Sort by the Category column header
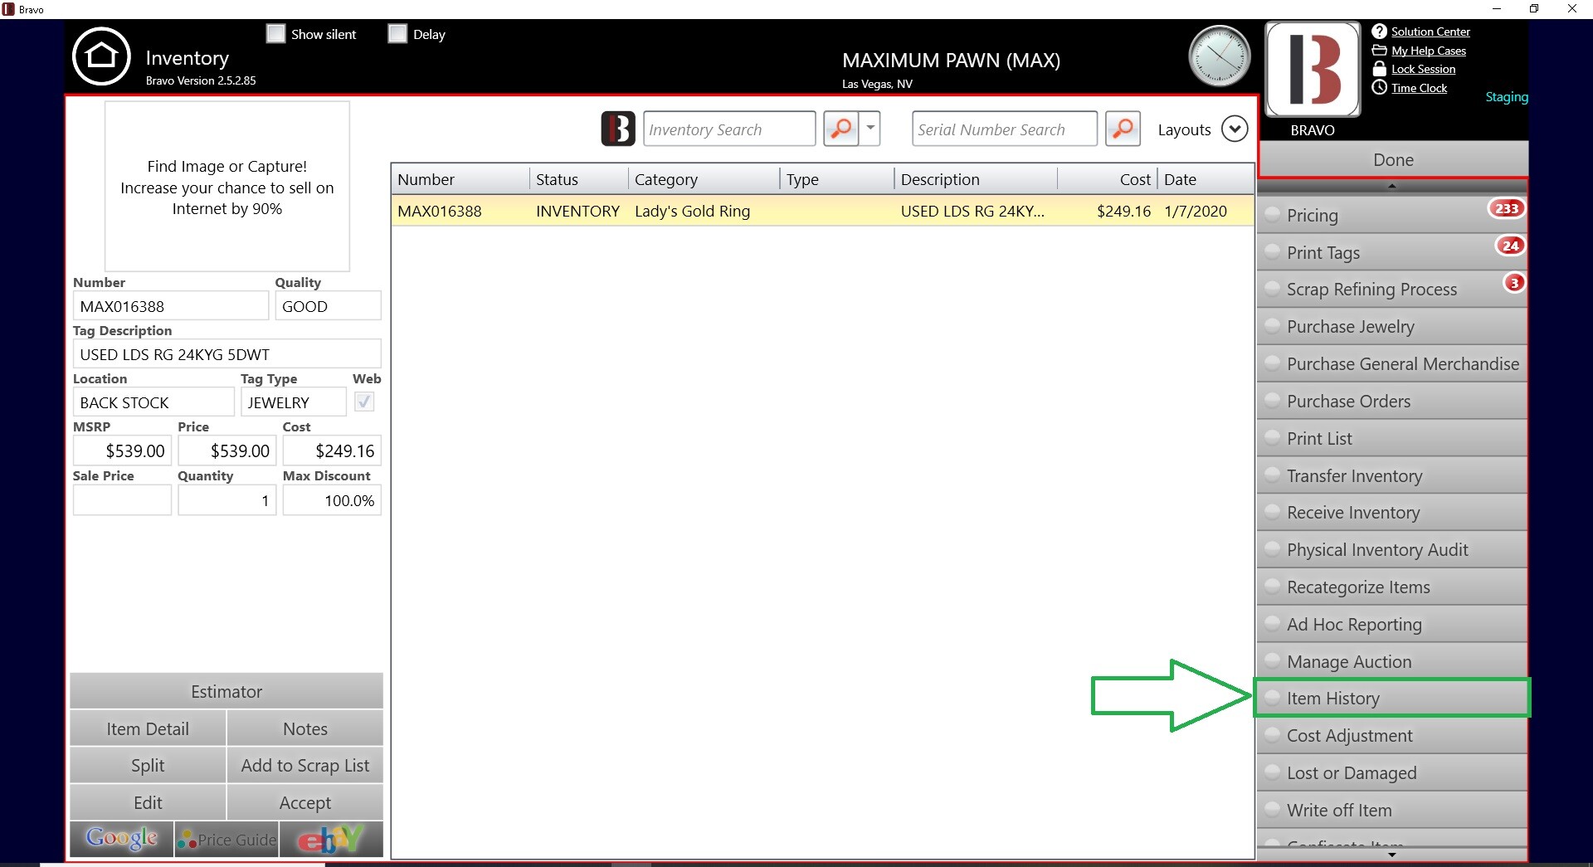This screenshot has width=1593, height=867. (704, 179)
